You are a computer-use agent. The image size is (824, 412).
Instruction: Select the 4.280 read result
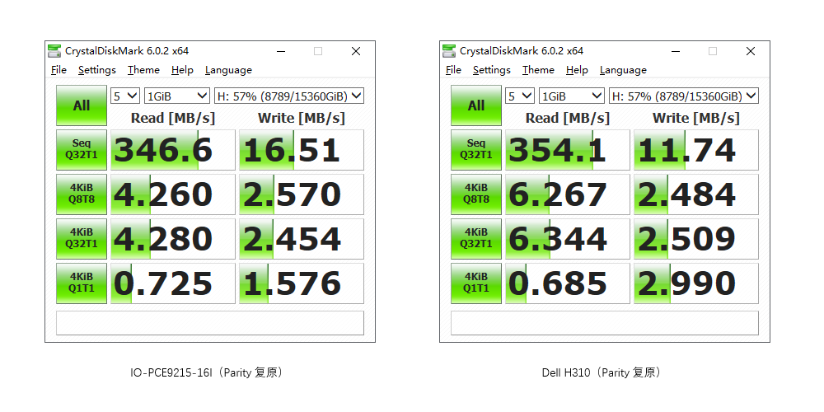click(x=173, y=239)
